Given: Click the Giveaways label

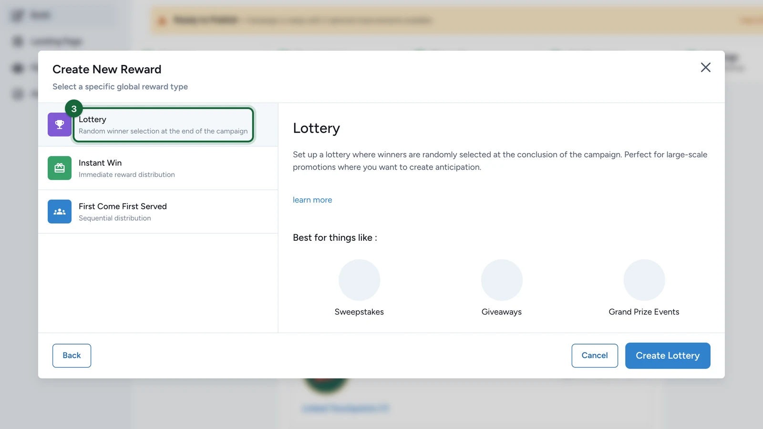Looking at the screenshot, I should tap(502, 312).
